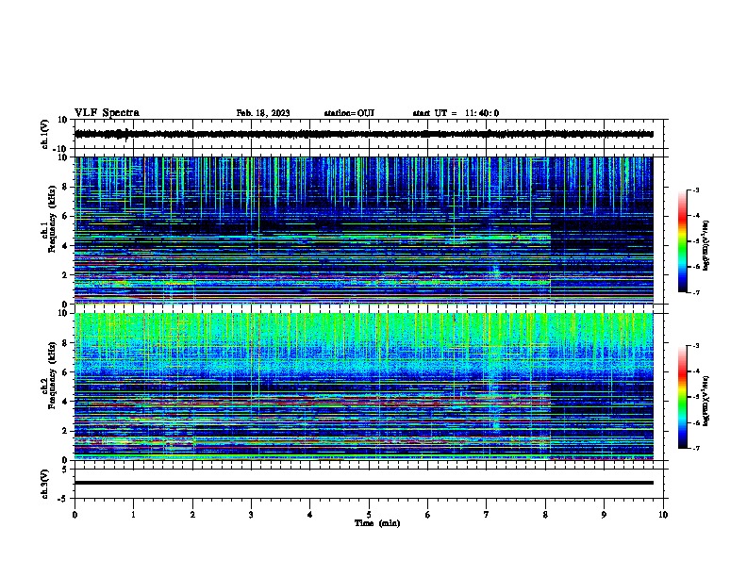
Task: Click the "-7" label on ch.1 color bar
Action: pyautogui.click(x=695, y=292)
